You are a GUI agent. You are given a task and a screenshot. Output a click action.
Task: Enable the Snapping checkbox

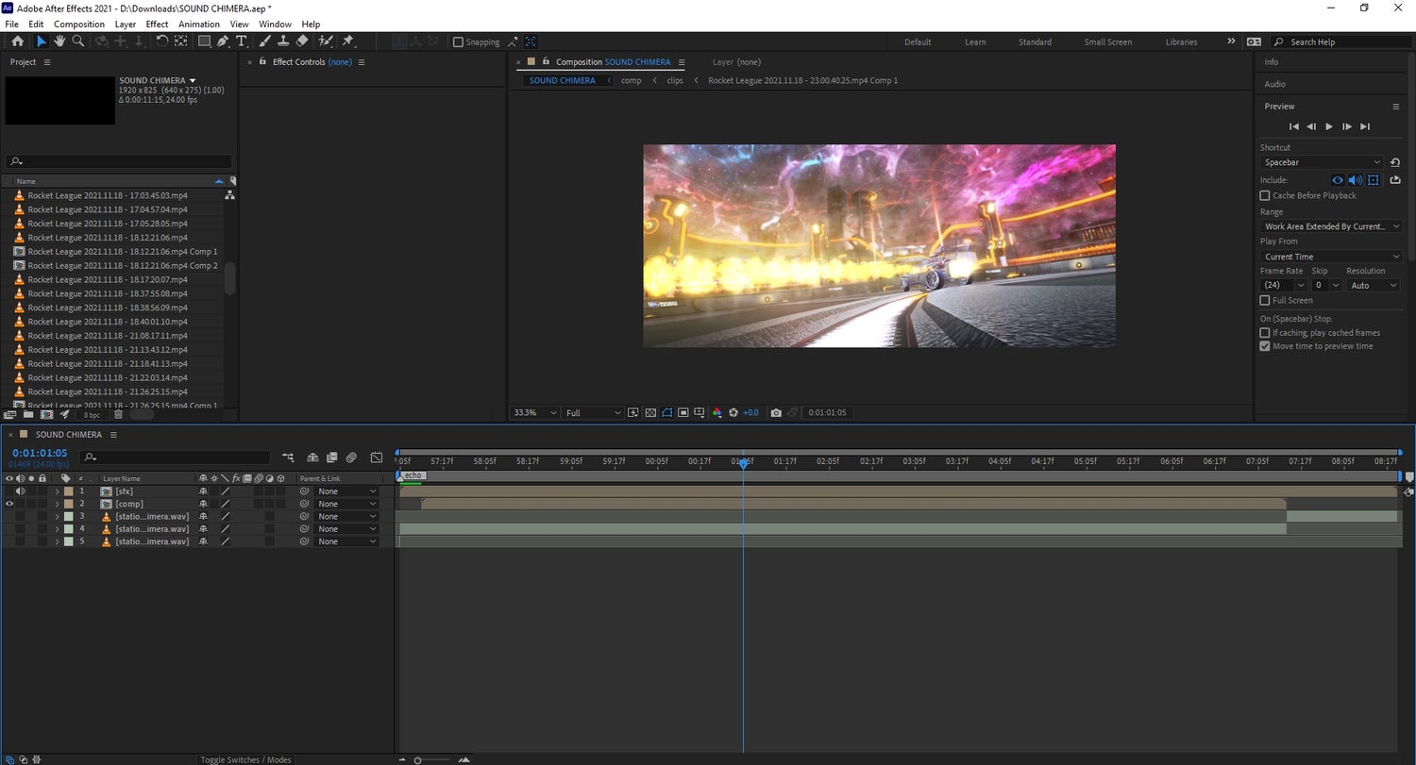459,42
